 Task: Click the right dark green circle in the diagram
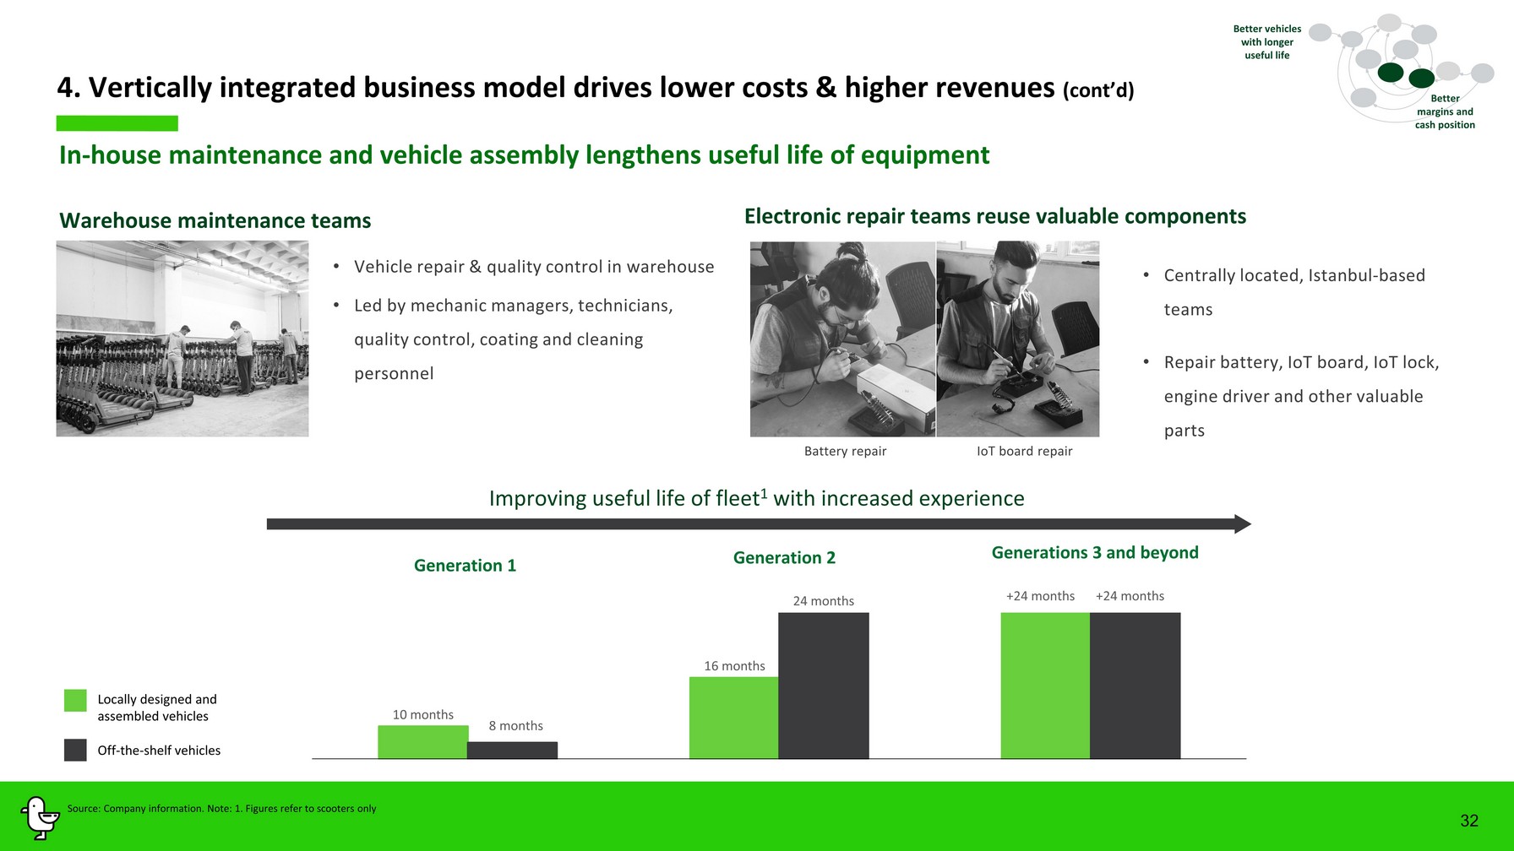[1422, 79]
